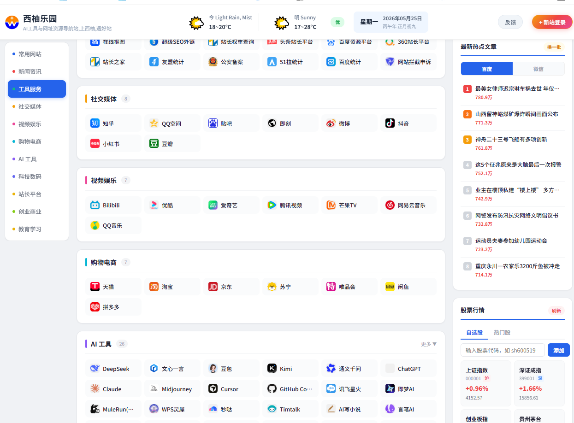
Task: Jump to 购物电商 in sidebar
Action: pos(37,141)
